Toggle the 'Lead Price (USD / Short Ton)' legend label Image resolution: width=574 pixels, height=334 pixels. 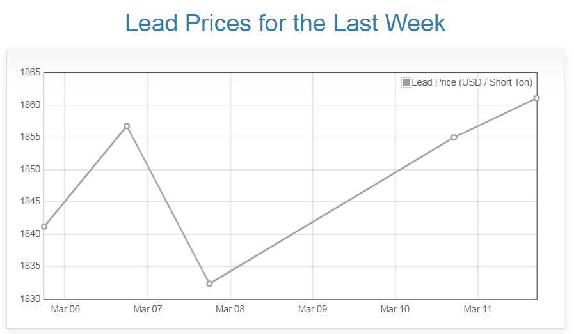[472, 82]
